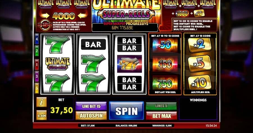253x133 pixels.
Task: Click the super jackpot progressive amount display
Action: click(125, 27)
